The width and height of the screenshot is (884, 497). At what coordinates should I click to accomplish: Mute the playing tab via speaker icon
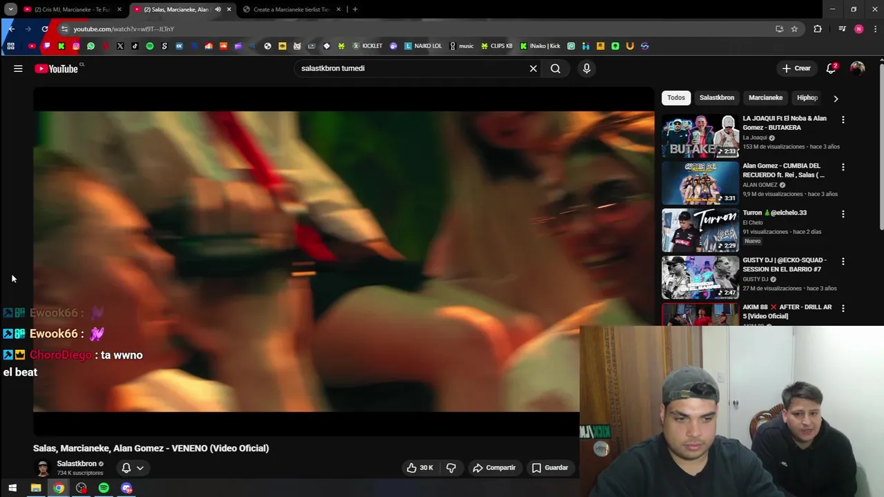(218, 10)
